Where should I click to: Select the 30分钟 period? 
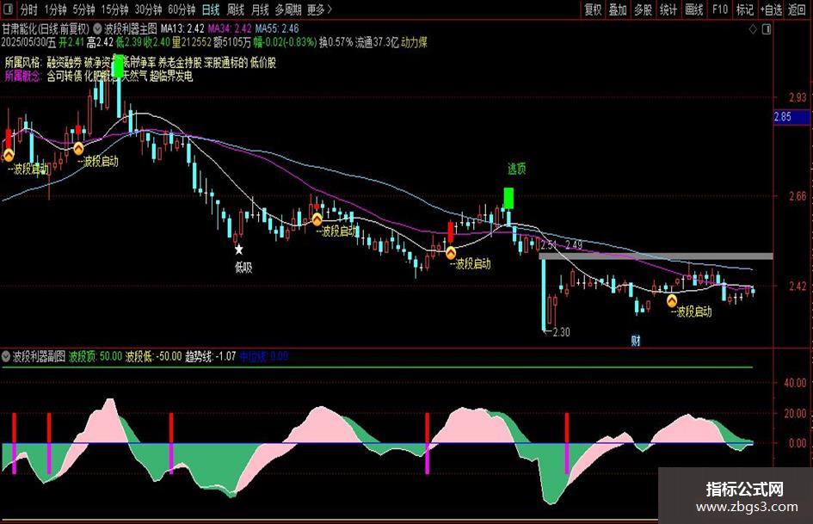[148, 9]
